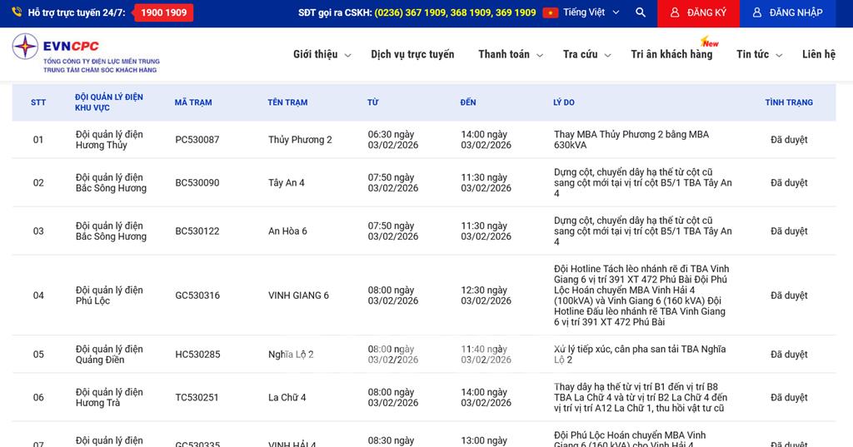Click the phone support icon
Screen dimensions: 853x447
(x=17, y=12)
